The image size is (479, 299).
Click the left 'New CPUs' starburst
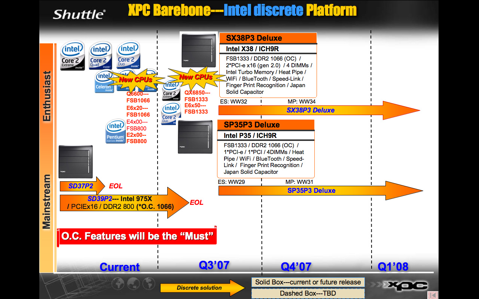(135, 80)
